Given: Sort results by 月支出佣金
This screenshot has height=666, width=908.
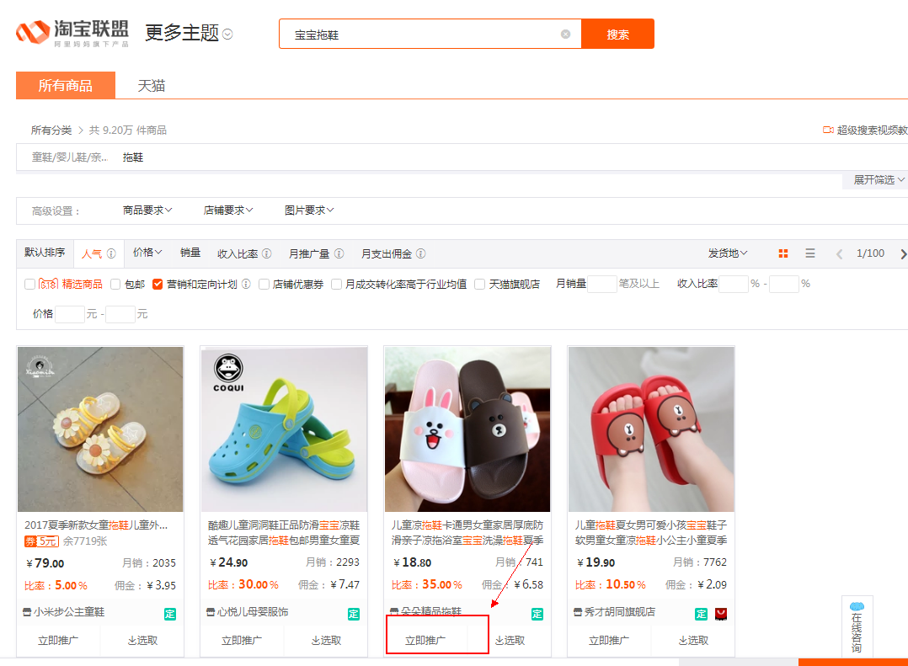Looking at the screenshot, I should point(387,253).
